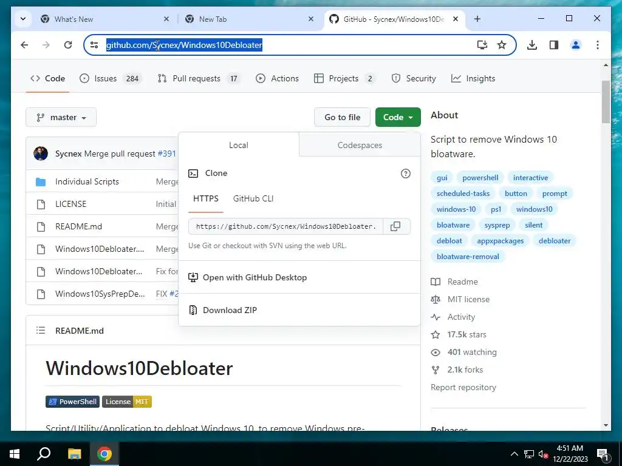Open the Code repository tab
The image size is (622, 466).
[47, 78]
